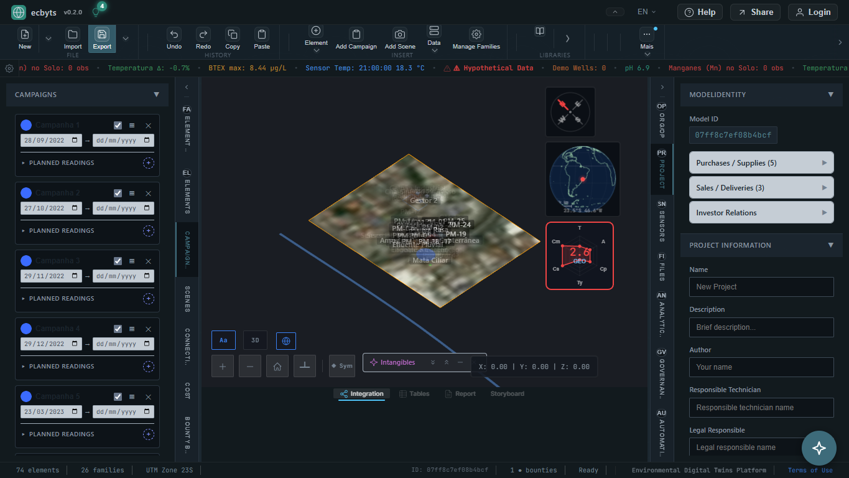
Task: Toggle Campanha 1 visibility checkbox
Action: tap(118, 125)
